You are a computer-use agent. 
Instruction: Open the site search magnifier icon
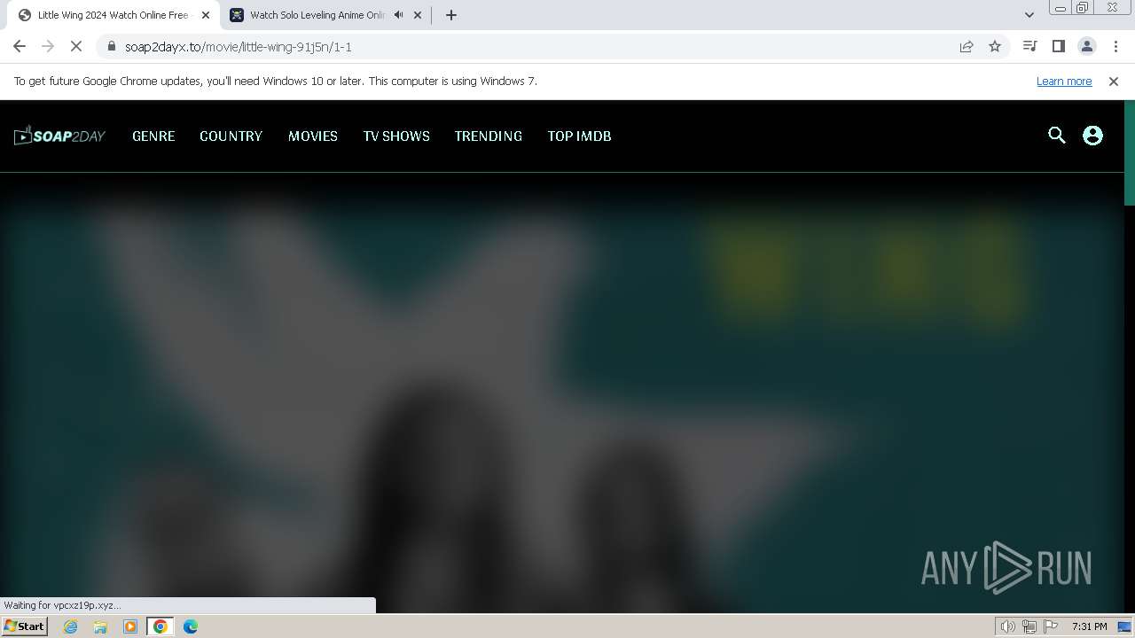tap(1056, 136)
